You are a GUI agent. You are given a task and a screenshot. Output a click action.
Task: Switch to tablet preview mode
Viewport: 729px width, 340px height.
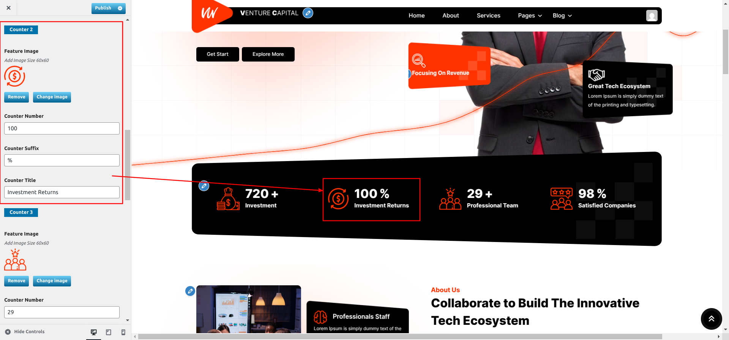109,332
